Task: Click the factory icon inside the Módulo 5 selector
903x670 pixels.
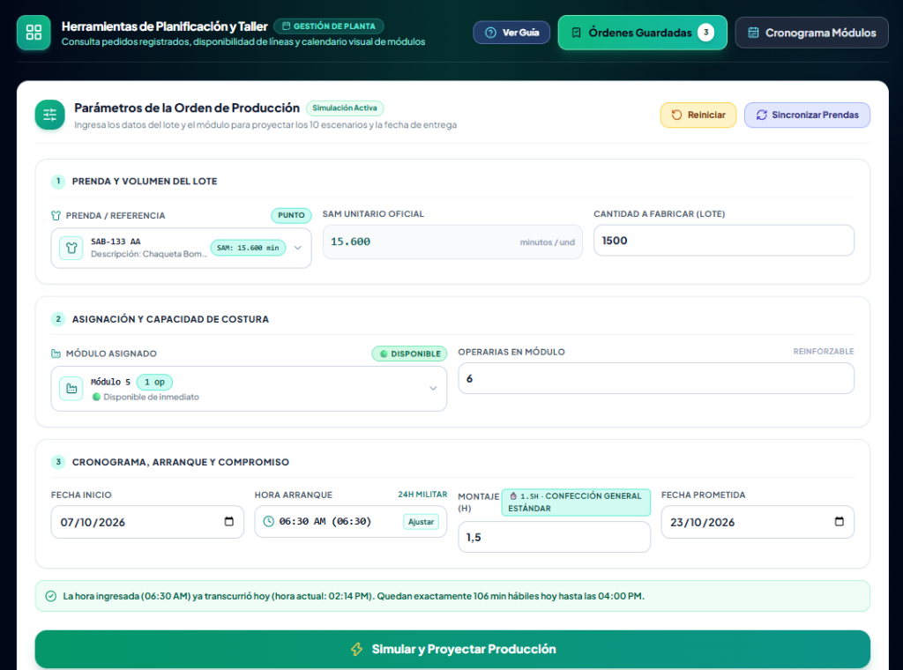Action: (71, 389)
